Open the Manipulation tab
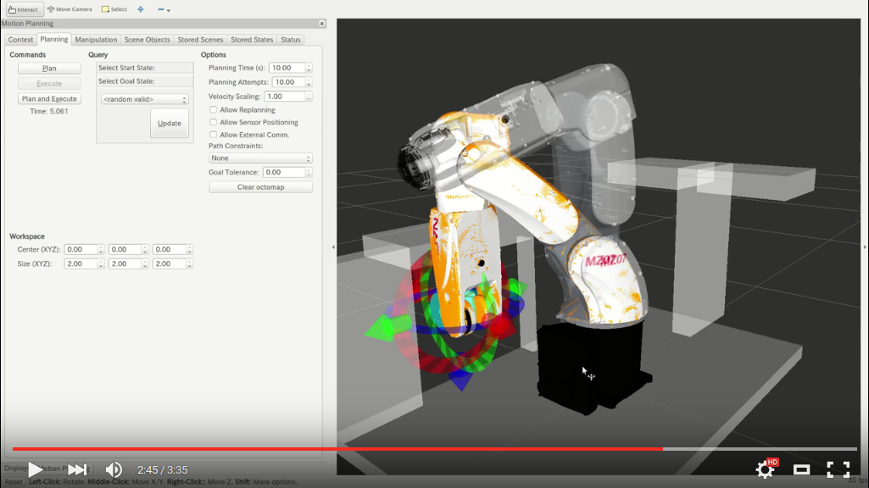Screen dimensions: 869x488 coord(96,39)
